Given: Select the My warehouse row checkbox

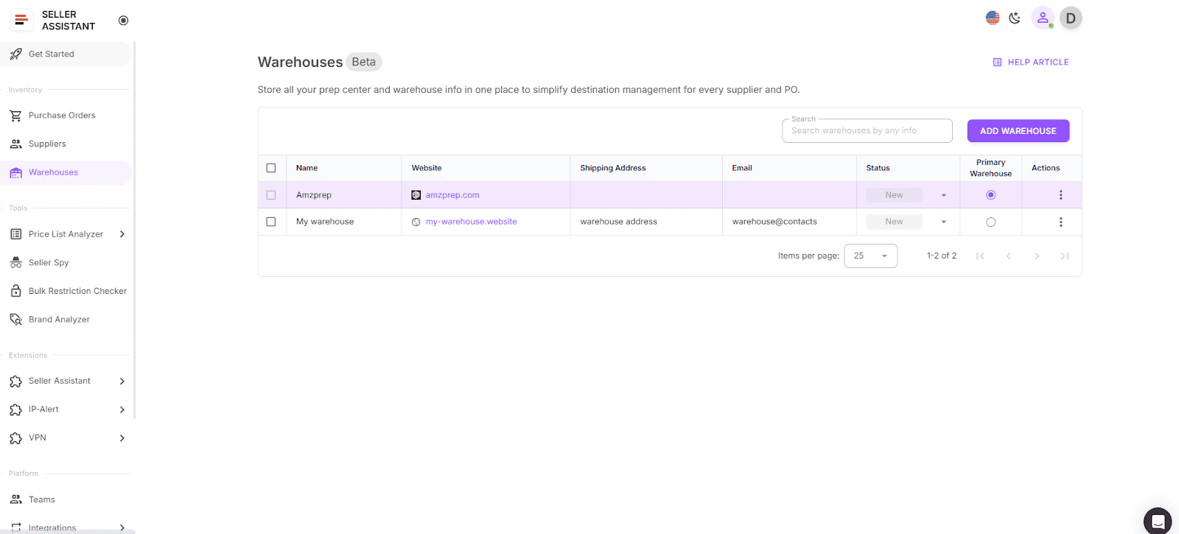Looking at the screenshot, I should [x=271, y=222].
